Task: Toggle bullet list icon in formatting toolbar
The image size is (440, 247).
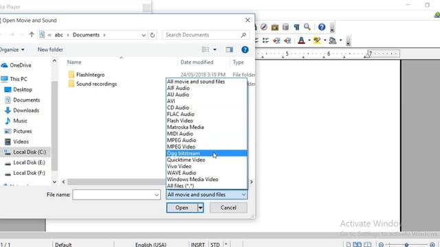Action: click(x=265, y=40)
